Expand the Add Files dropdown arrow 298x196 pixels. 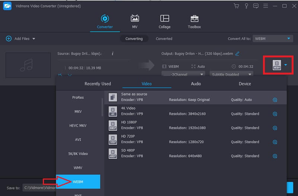click(x=34, y=39)
